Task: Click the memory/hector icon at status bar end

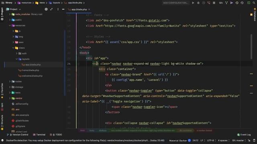Action: pyautogui.click(x=254, y=140)
